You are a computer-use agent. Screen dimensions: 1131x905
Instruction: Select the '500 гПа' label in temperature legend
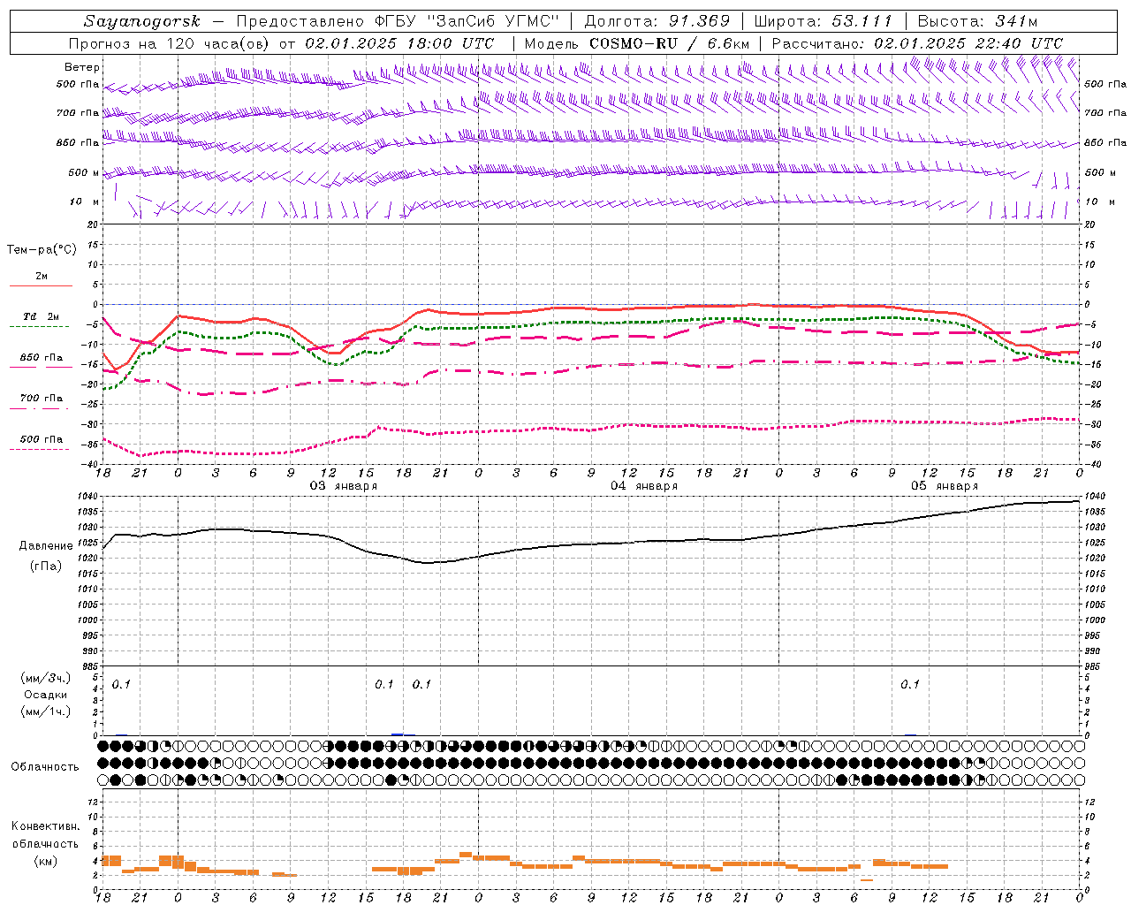coord(42,439)
